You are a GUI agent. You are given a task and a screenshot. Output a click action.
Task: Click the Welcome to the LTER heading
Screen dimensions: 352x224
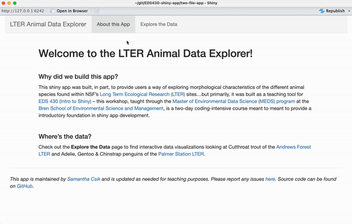tap(145, 53)
